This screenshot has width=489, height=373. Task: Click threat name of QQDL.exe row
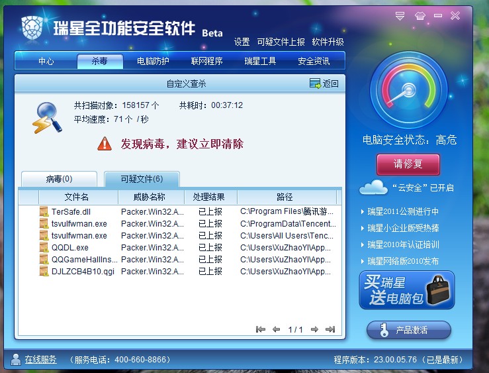[x=152, y=248]
